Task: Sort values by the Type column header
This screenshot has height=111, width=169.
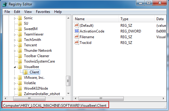Action: pyautogui.click(x=136, y=19)
